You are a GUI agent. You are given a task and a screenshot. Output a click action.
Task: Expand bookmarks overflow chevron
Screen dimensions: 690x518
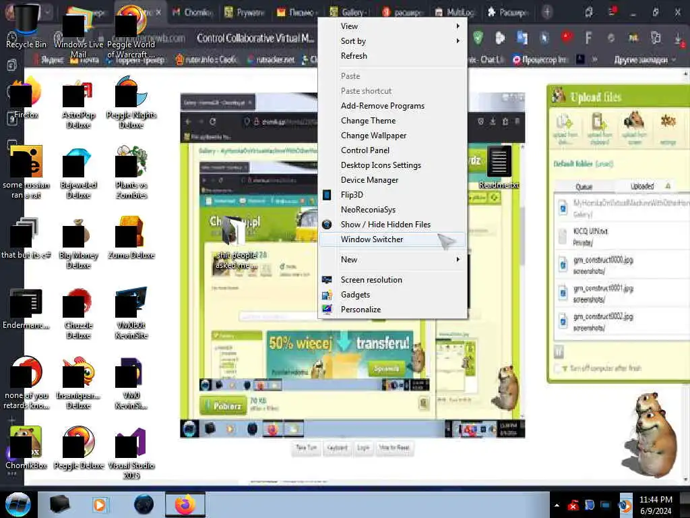pyautogui.click(x=594, y=59)
